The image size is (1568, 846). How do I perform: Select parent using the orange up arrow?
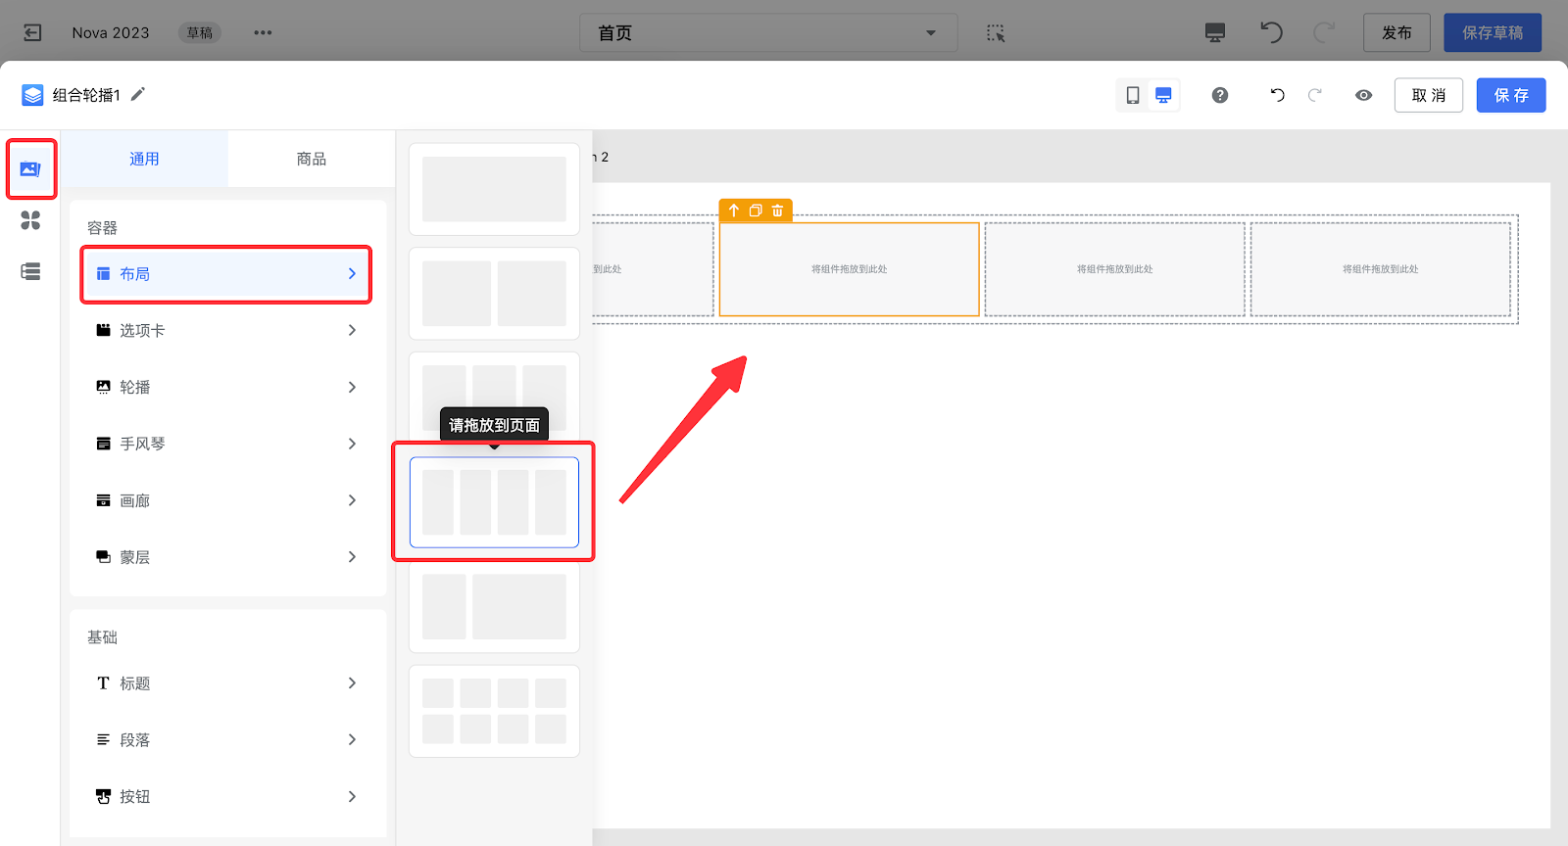tap(734, 211)
